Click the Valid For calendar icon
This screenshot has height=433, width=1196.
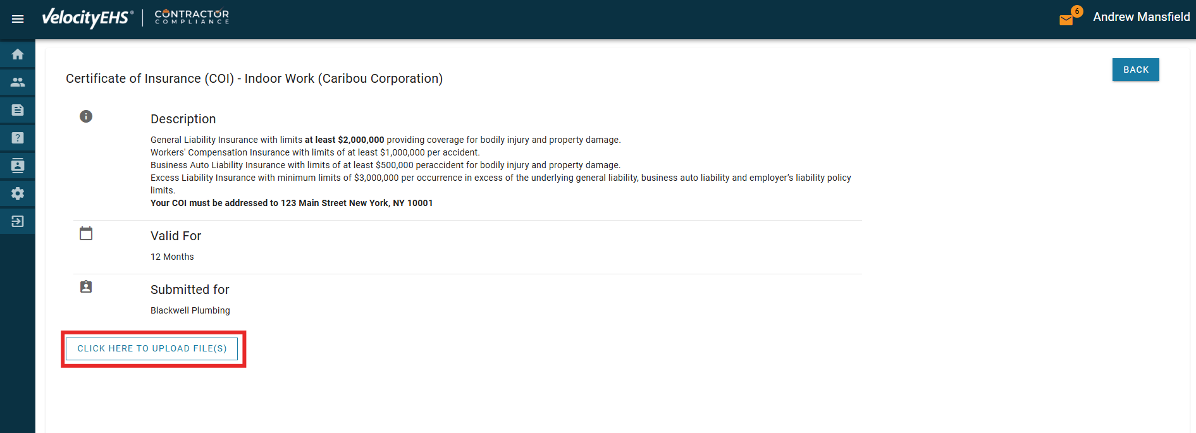click(x=86, y=233)
